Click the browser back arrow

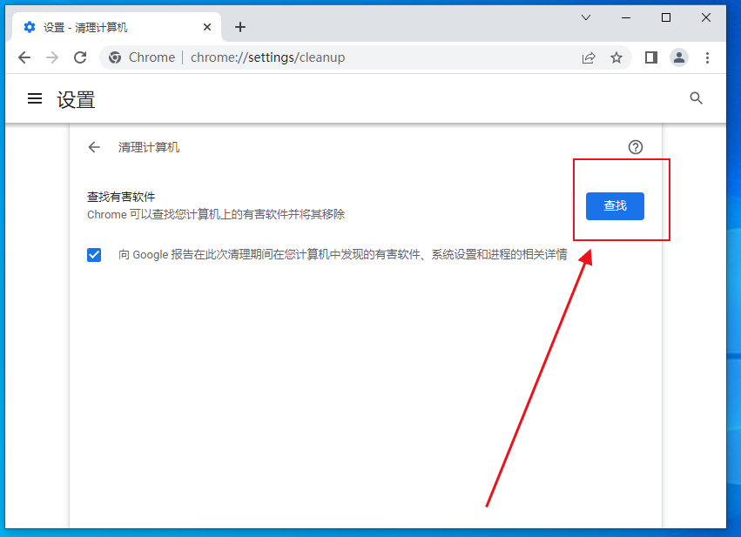click(24, 57)
